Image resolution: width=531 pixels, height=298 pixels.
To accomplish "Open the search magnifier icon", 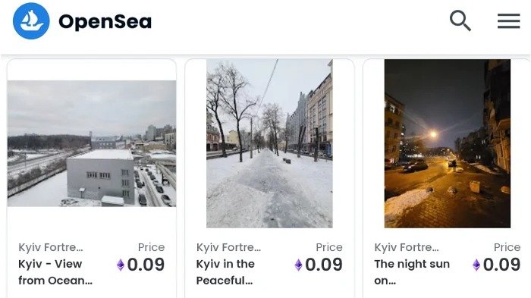I will 460,20.
